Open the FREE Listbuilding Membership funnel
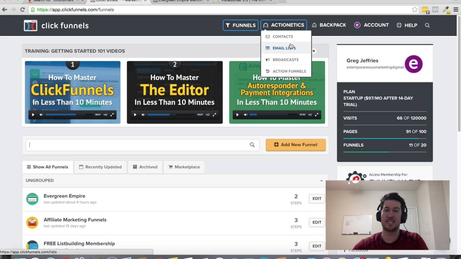 pyautogui.click(x=79, y=244)
